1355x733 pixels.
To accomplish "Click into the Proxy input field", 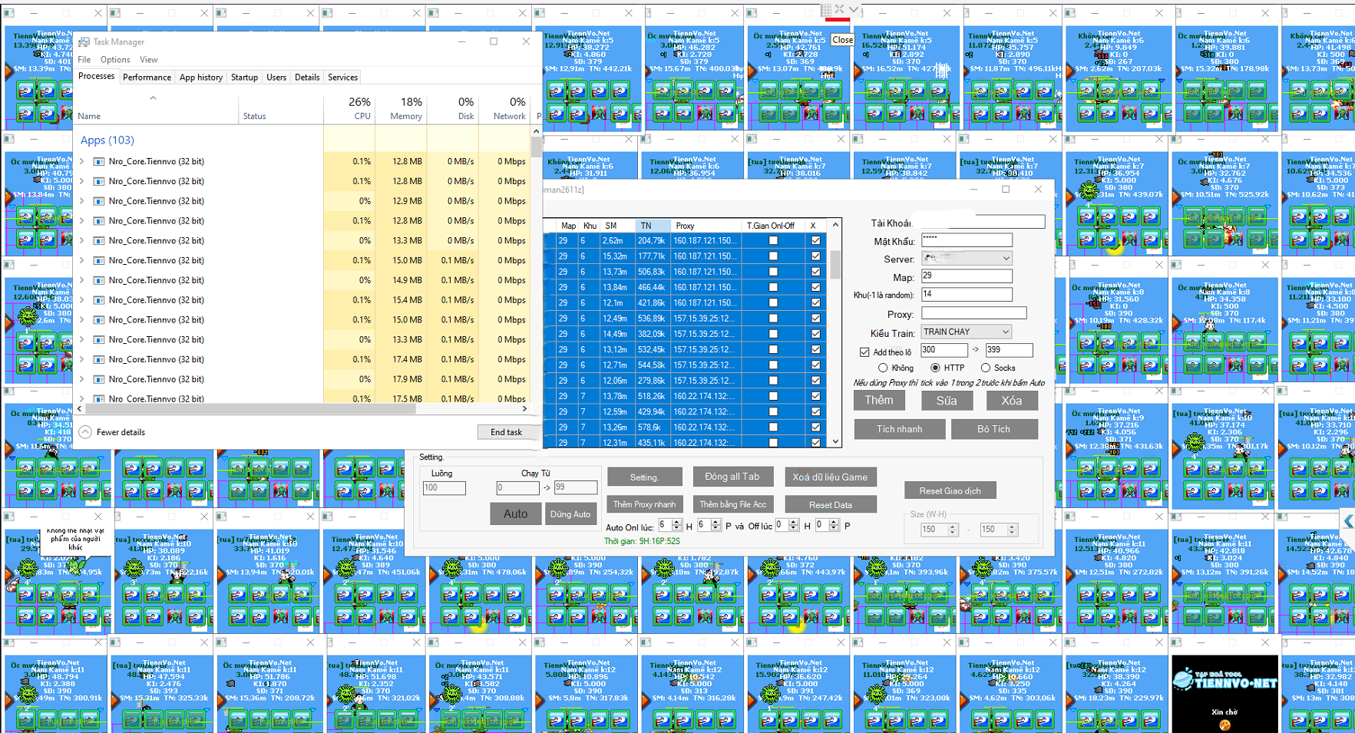I will click(x=973, y=313).
